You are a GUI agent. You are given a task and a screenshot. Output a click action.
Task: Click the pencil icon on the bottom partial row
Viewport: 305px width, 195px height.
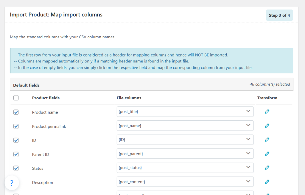pyautogui.click(x=267, y=194)
